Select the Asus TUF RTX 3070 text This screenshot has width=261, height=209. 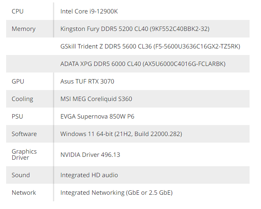(87, 81)
